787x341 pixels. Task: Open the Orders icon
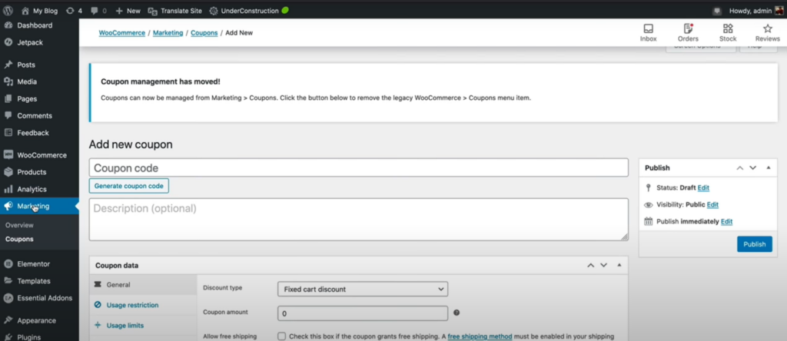[x=688, y=28]
